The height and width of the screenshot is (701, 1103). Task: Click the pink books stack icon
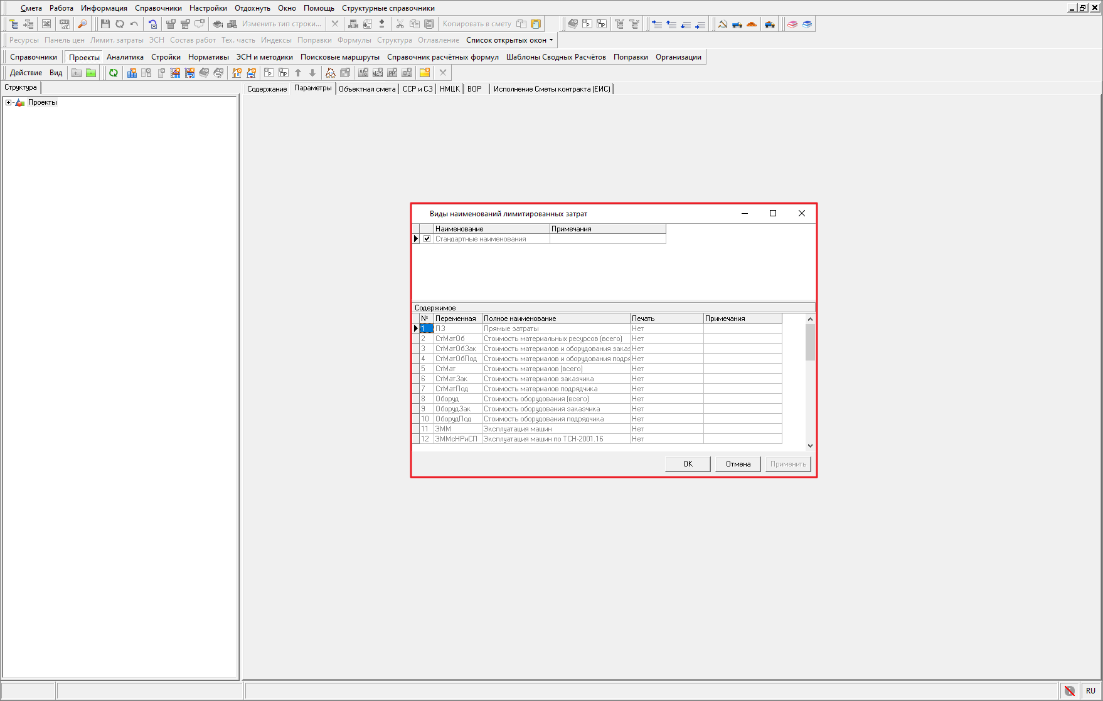pos(792,24)
